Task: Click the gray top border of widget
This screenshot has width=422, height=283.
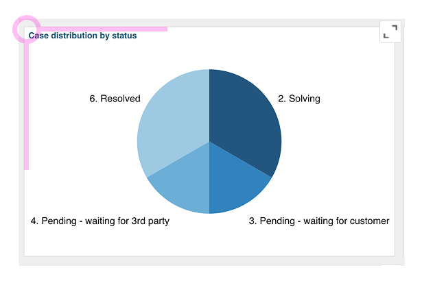Action: pyautogui.click(x=206, y=23)
